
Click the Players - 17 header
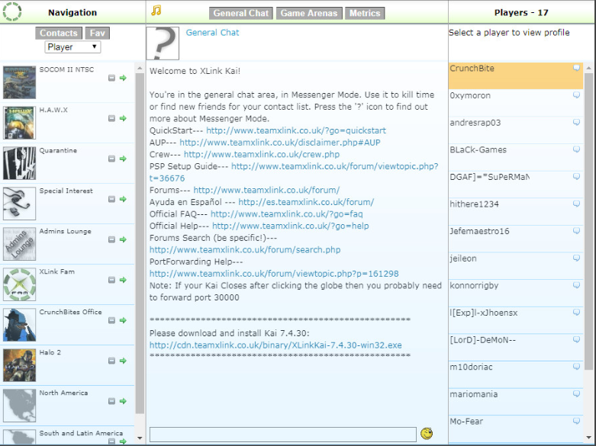pos(521,12)
